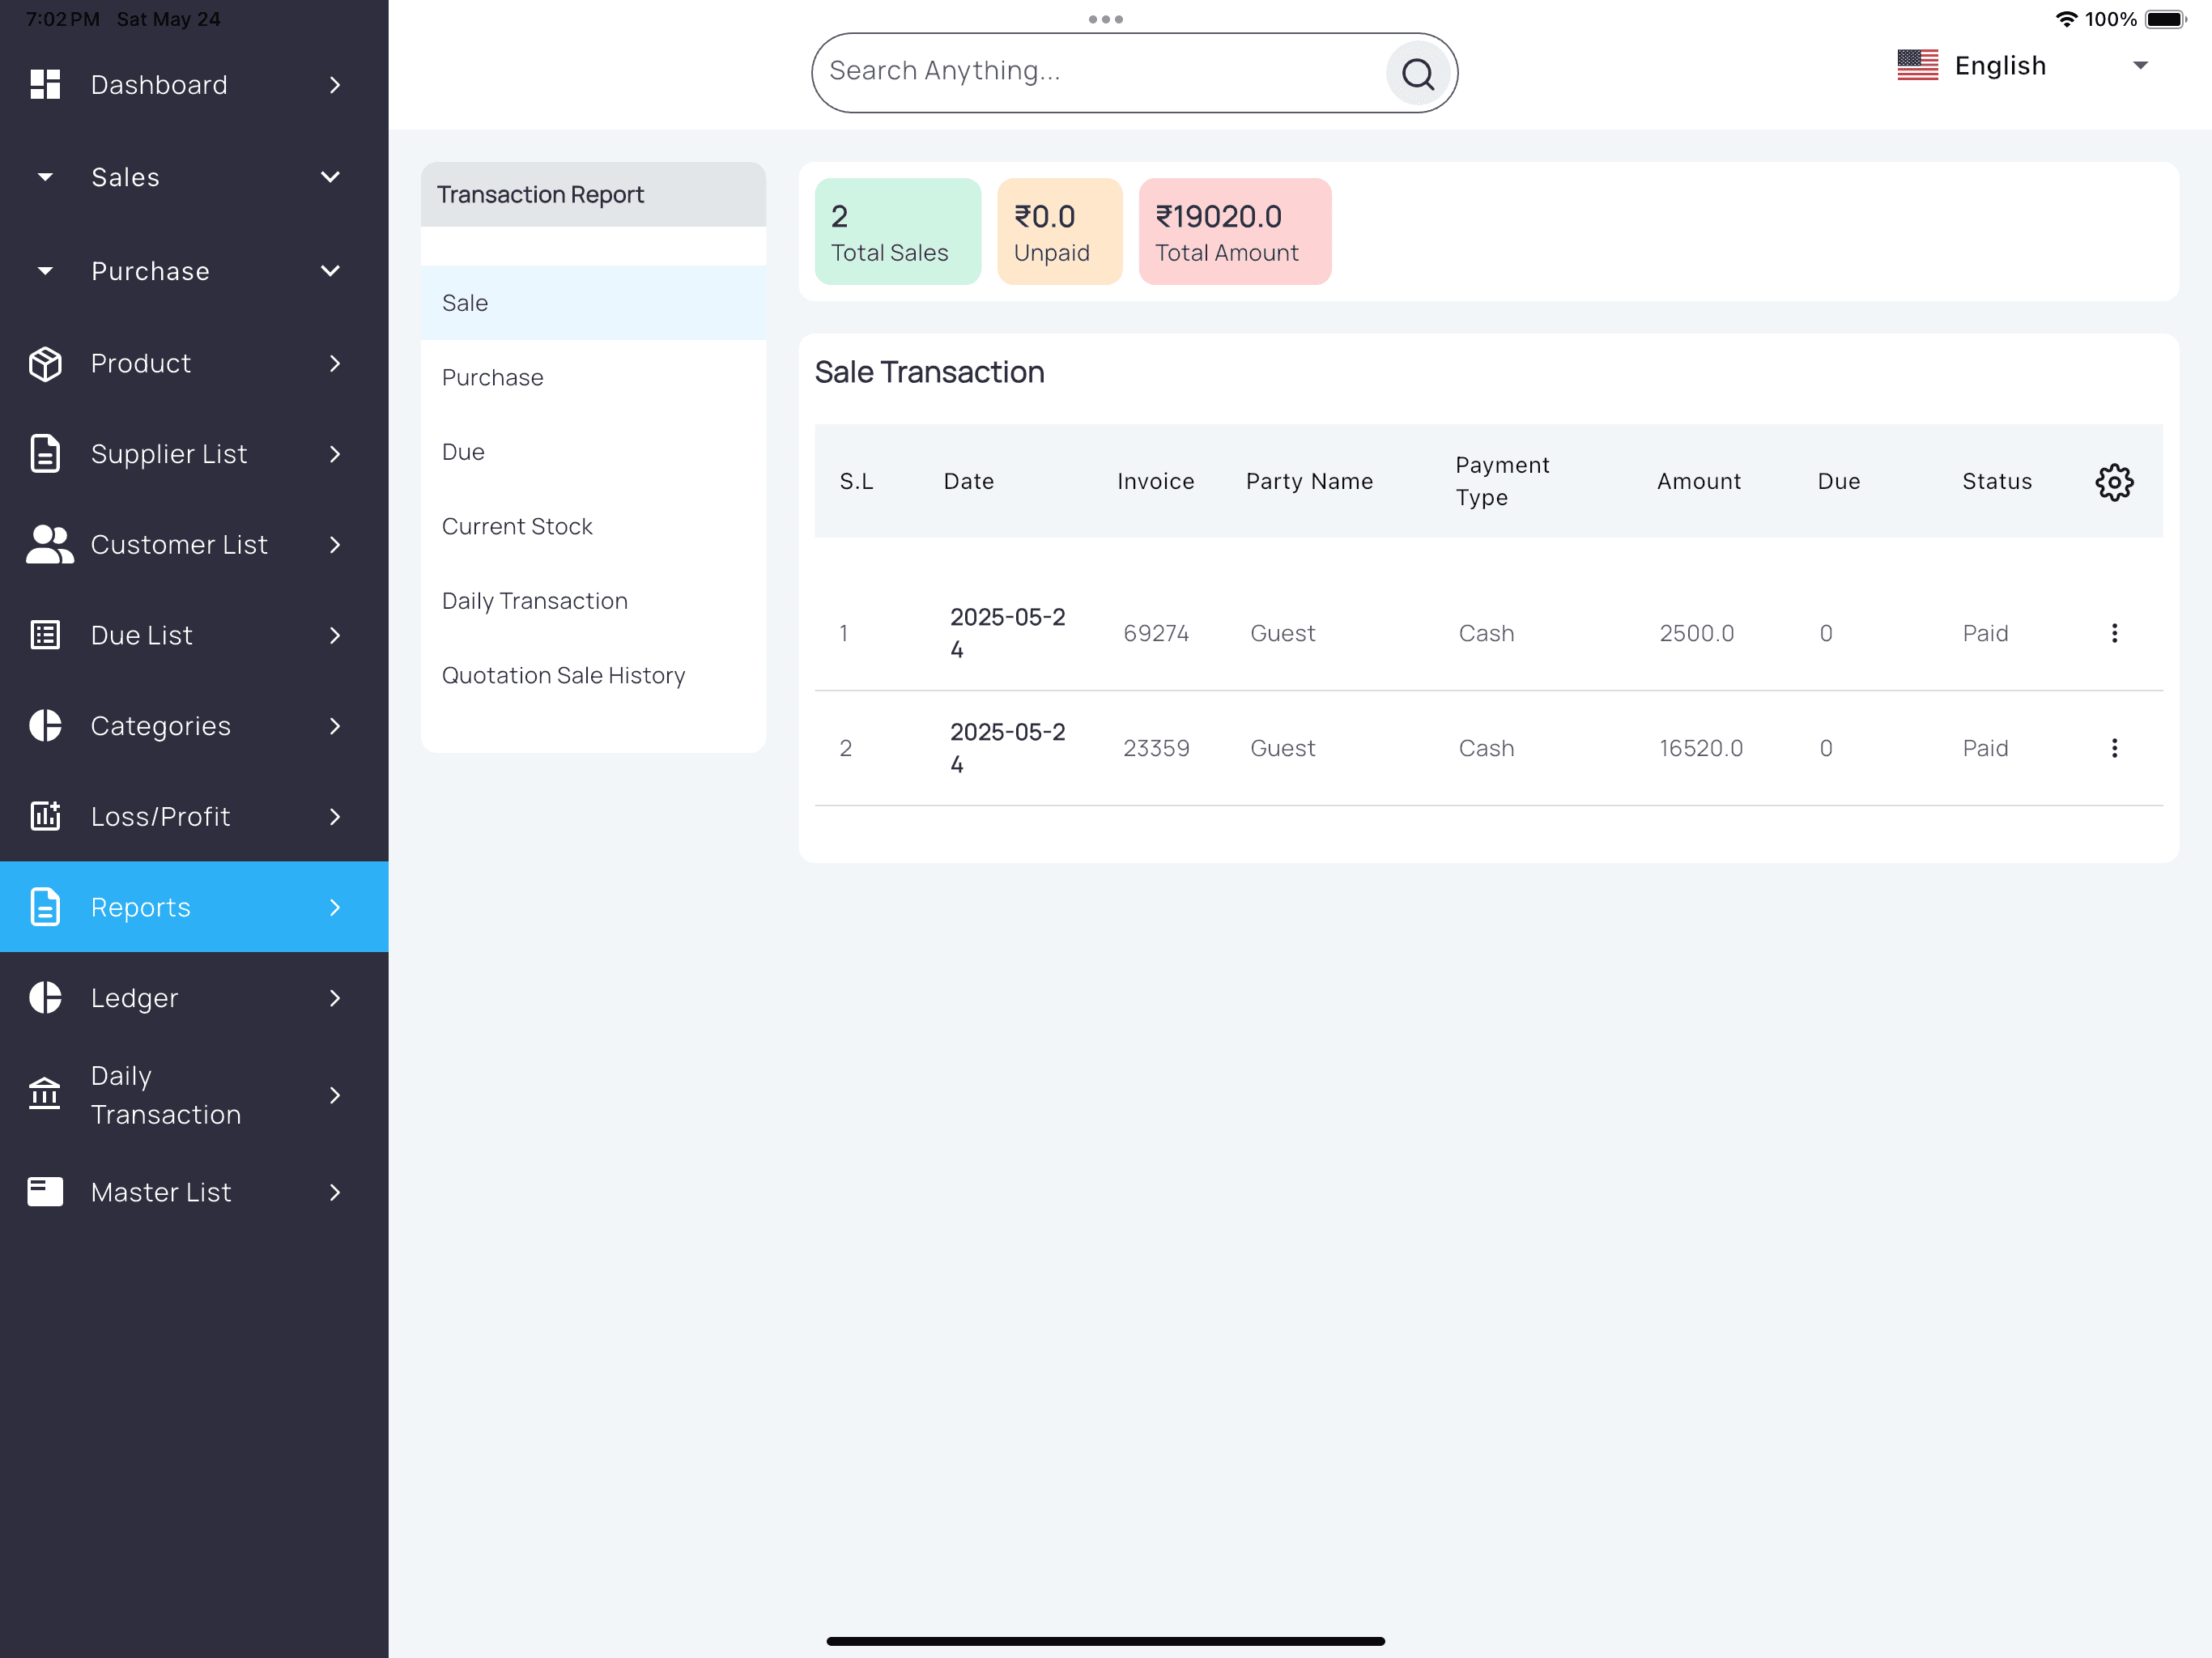Select the Sale report tab
Screen dimensions: 2212x1658
click(593, 303)
